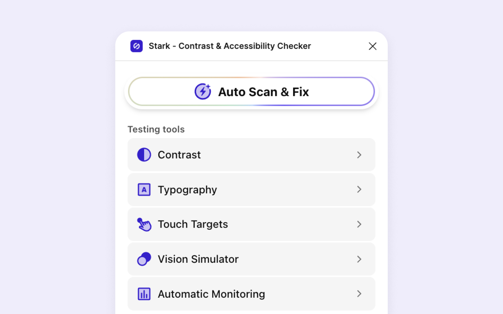
Task: Select the Contrast half-circle icon
Action: click(144, 155)
